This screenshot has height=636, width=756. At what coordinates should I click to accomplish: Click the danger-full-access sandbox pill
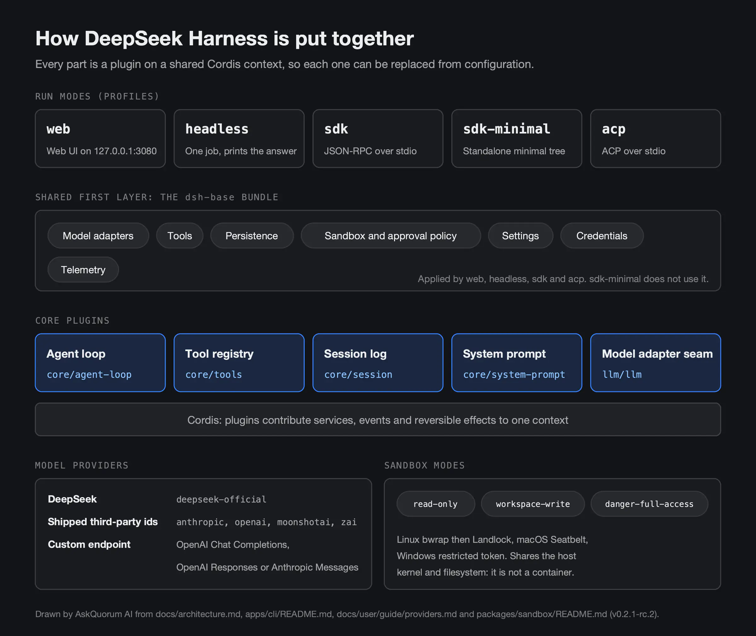(x=649, y=504)
